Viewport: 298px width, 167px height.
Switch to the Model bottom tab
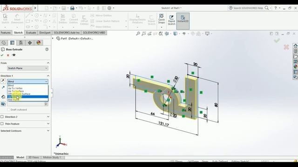[x=20, y=157]
